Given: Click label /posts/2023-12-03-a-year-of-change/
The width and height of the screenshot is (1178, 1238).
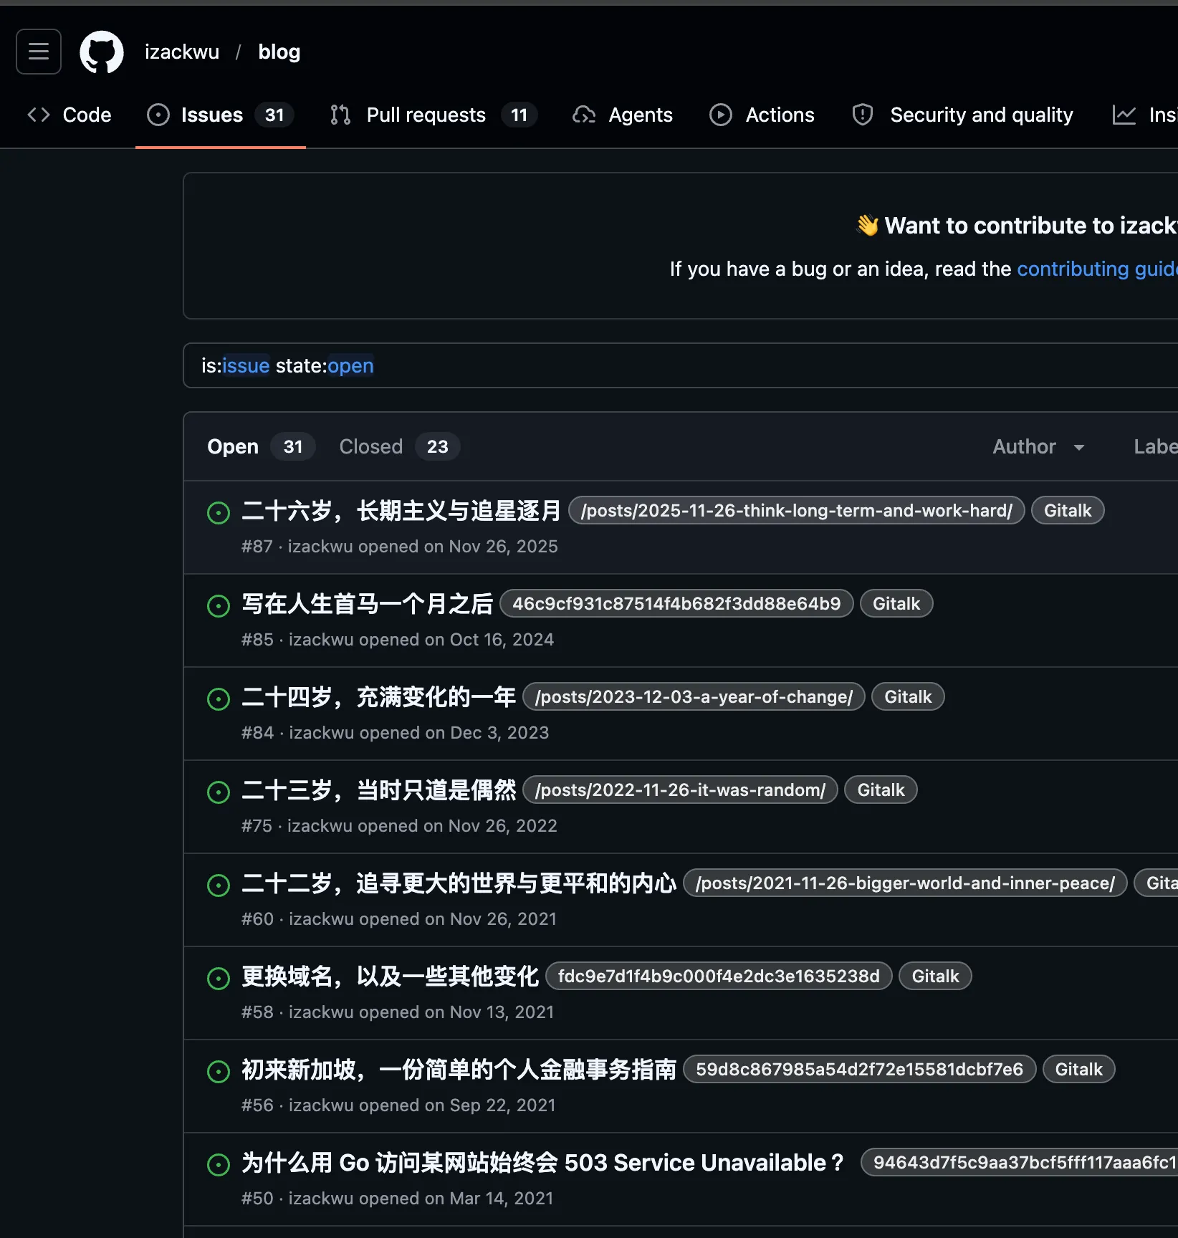Looking at the screenshot, I should pyautogui.click(x=694, y=696).
